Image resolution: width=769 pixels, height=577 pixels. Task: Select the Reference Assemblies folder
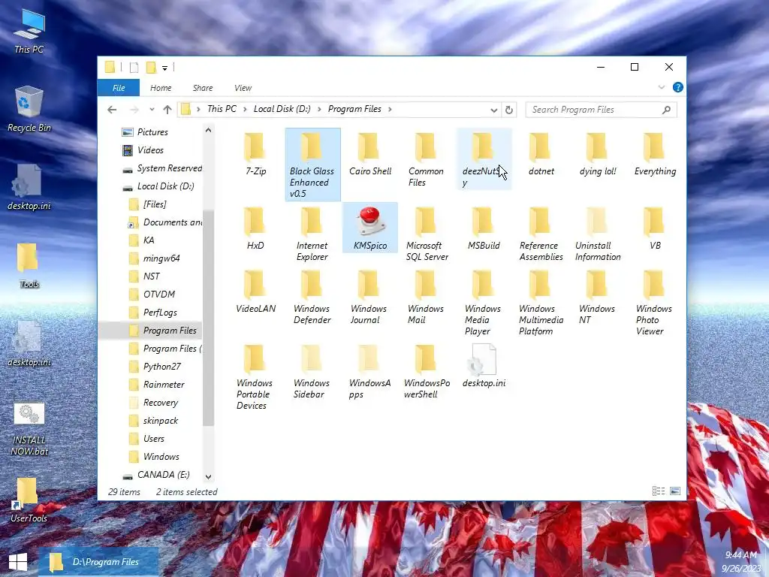pyautogui.click(x=541, y=234)
